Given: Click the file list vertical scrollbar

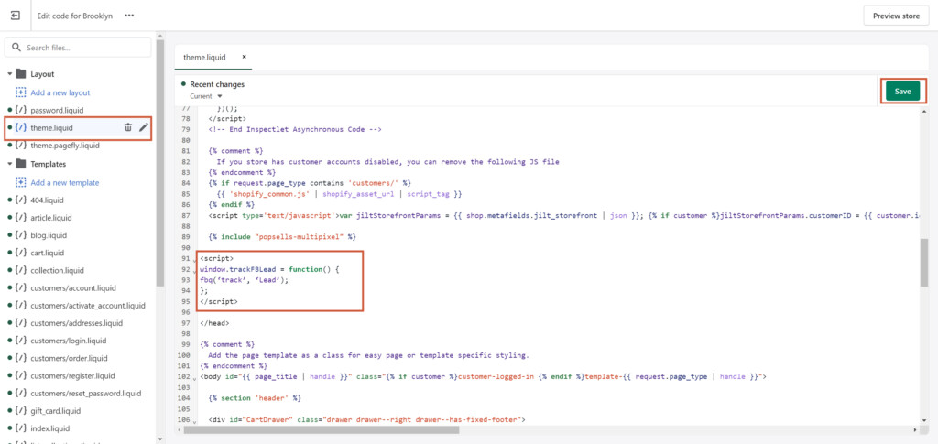Looking at the screenshot, I should (x=159, y=161).
